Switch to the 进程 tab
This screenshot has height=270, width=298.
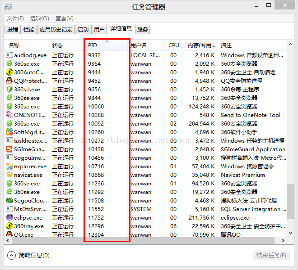pyautogui.click(x=13, y=30)
